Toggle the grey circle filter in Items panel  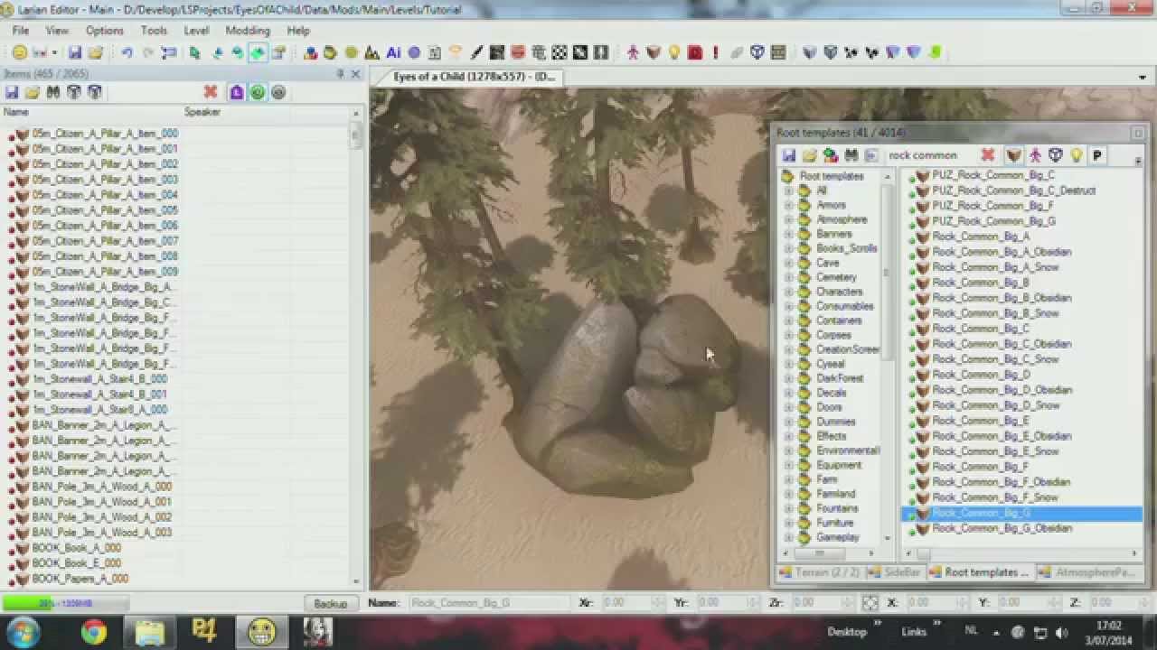(x=278, y=92)
